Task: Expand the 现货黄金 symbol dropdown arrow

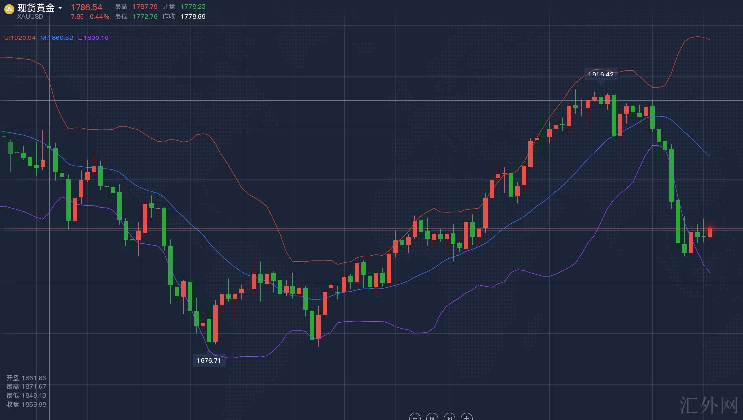Action: (x=60, y=8)
